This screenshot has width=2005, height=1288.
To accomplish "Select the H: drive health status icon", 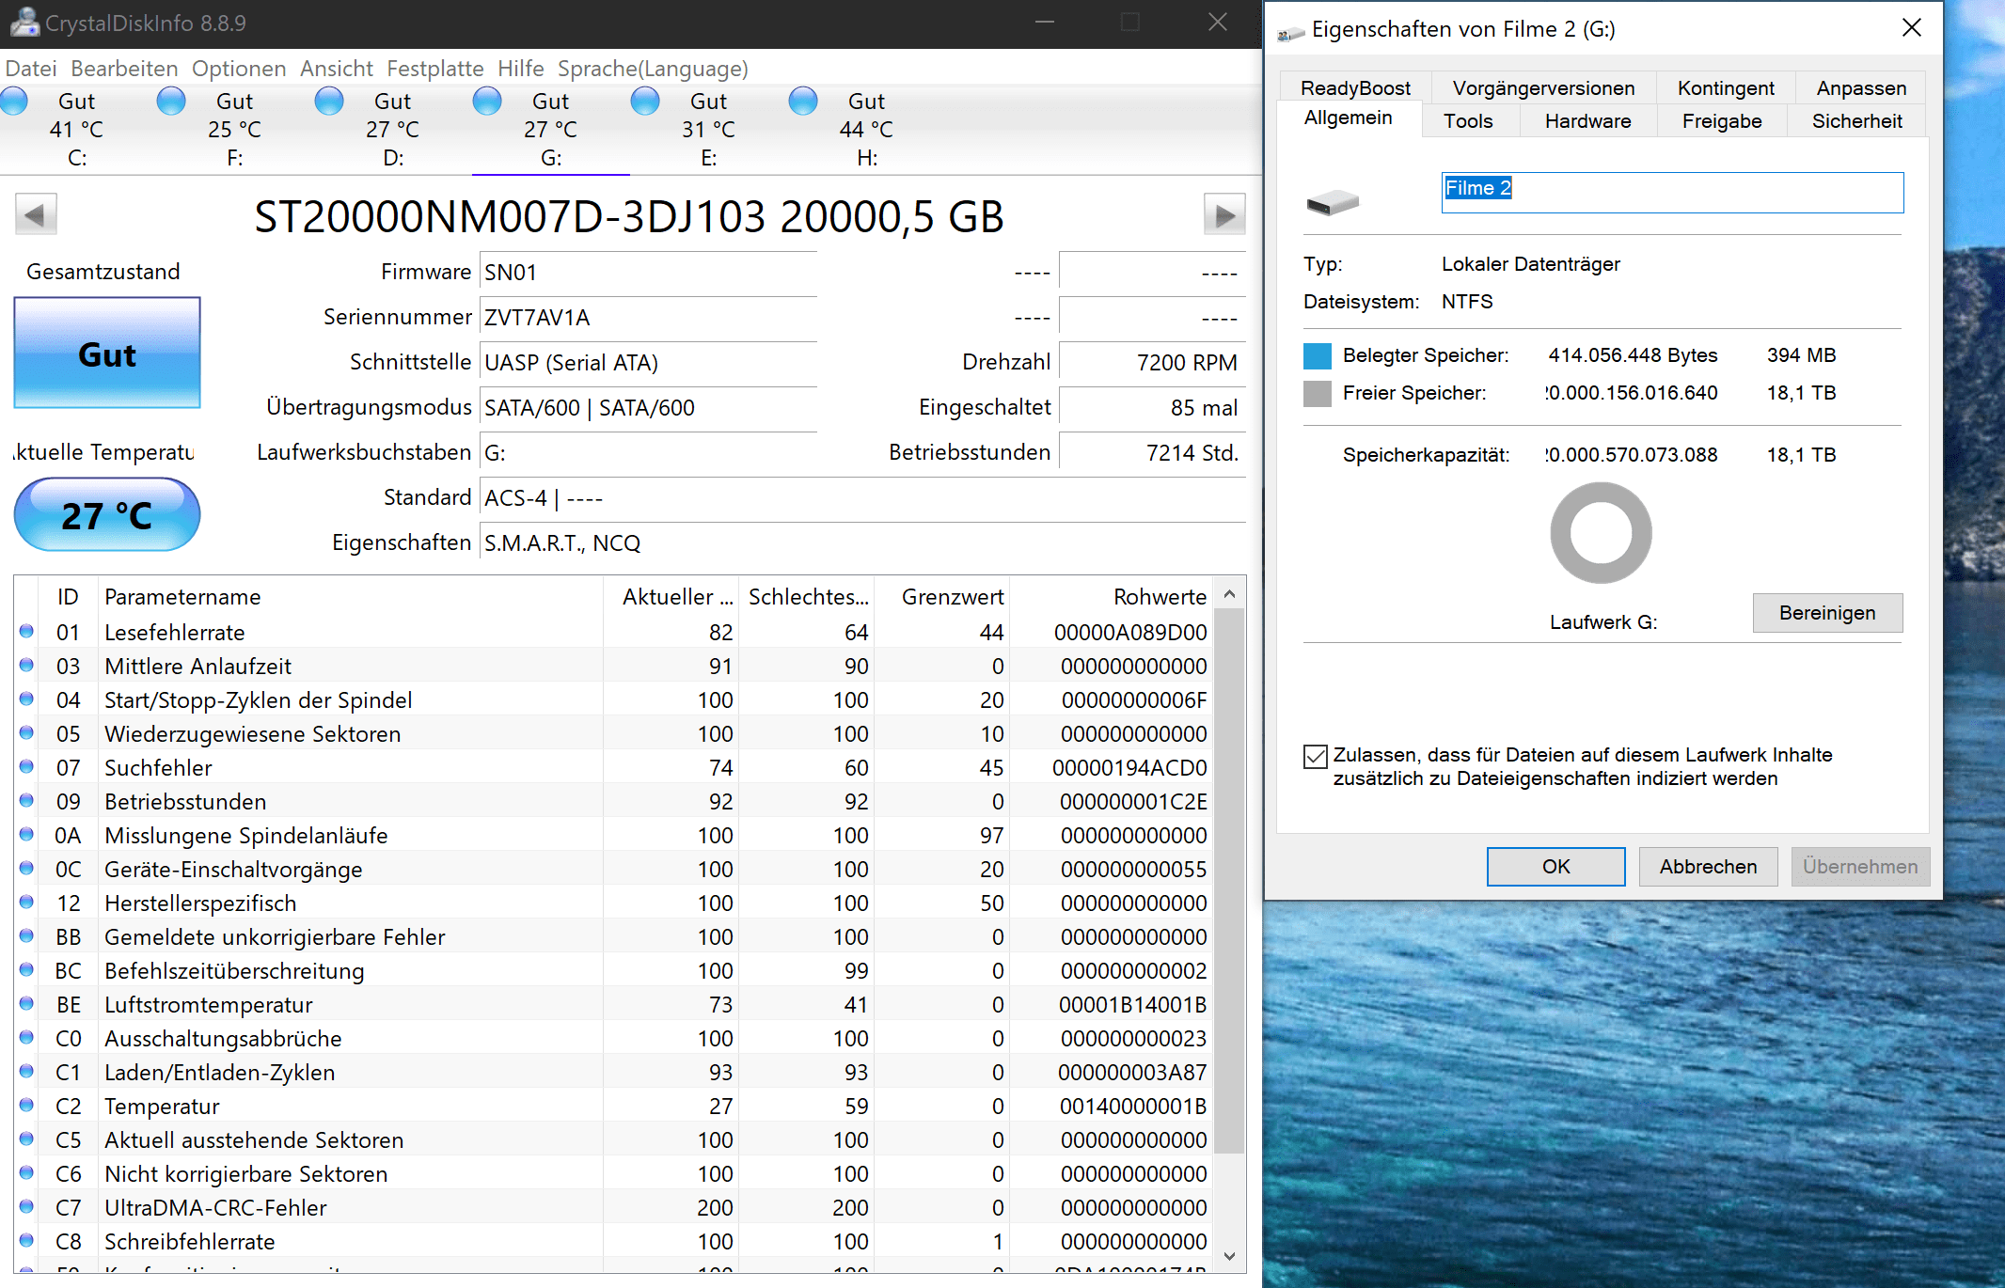I will (x=803, y=101).
